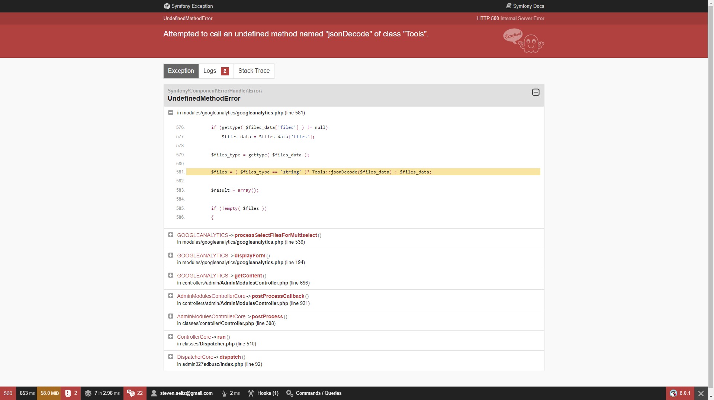The image size is (714, 400).
Task: Click the exception ghost illustration
Action: 524,41
